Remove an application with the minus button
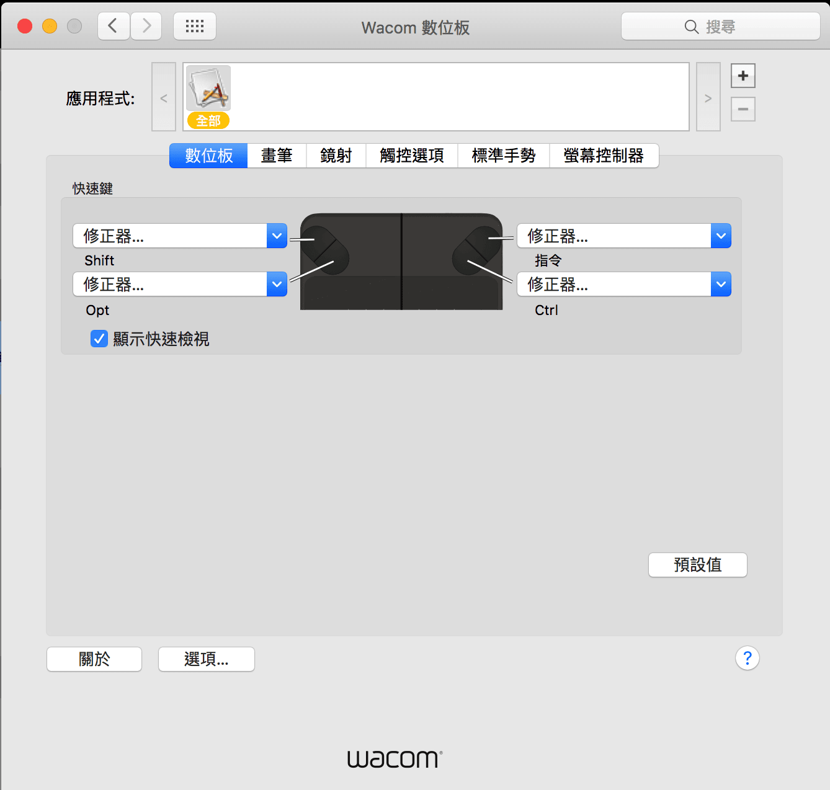The image size is (830, 790). coord(743,109)
